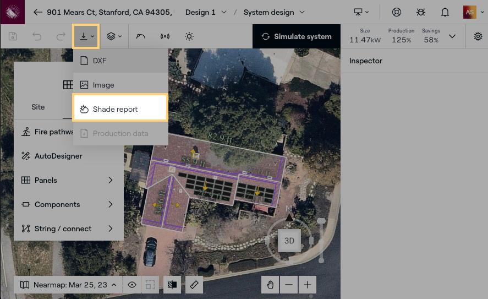
Task: Open the notifications bell
Action: tap(445, 12)
